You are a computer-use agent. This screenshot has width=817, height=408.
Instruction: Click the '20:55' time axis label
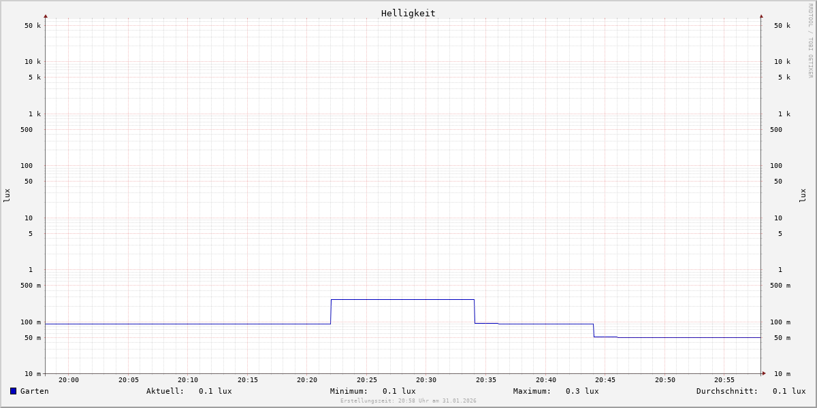[724, 380]
